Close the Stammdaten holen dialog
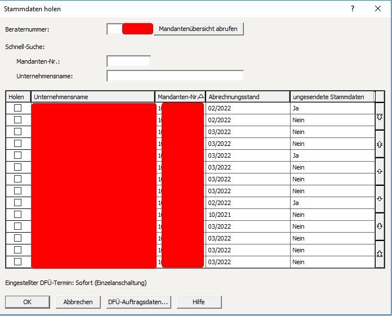The width and height of the screenshot is (392, 316). point(378,9)
